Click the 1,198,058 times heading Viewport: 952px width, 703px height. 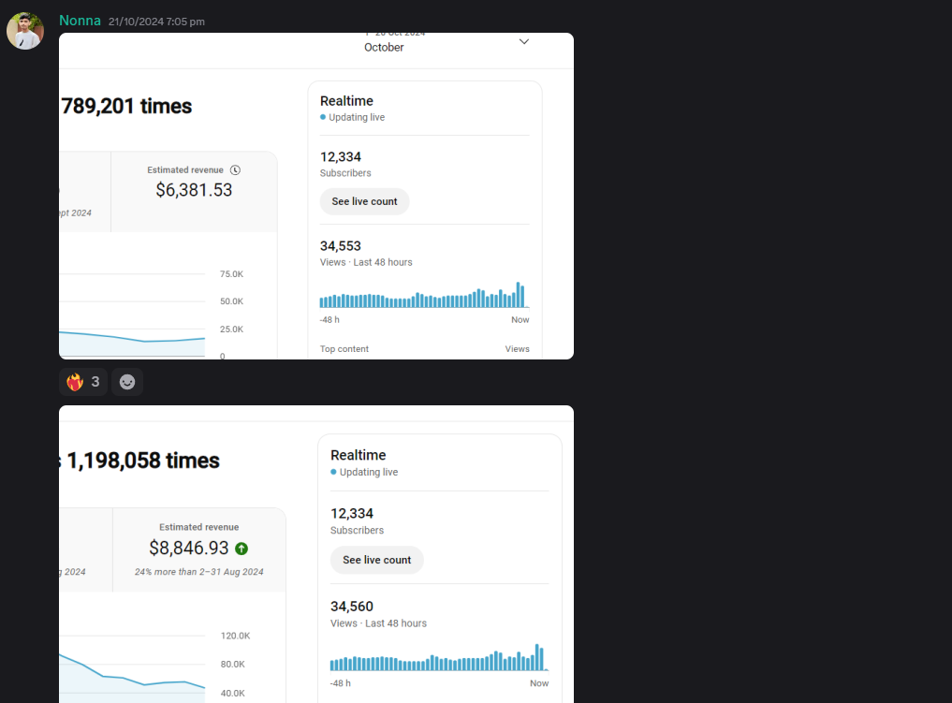pos(143,461)
